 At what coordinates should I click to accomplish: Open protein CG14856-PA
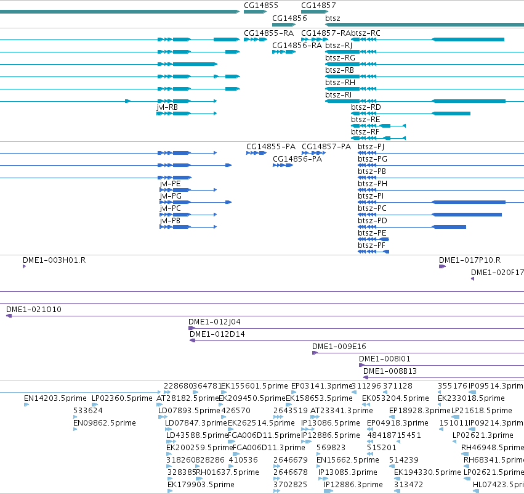pyautogui.click(x=283, y=165)
